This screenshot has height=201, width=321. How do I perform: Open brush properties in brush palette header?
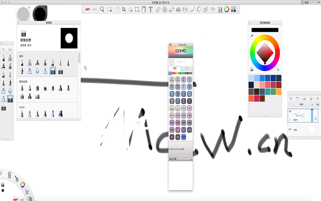coord(4,49)
